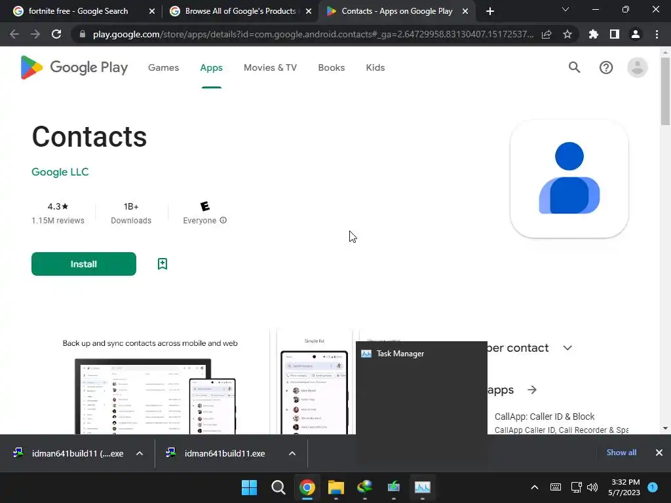Go to the Books section
Image resolution: width=671 pixels, height=503 pixels.
(x=331, y=67)
